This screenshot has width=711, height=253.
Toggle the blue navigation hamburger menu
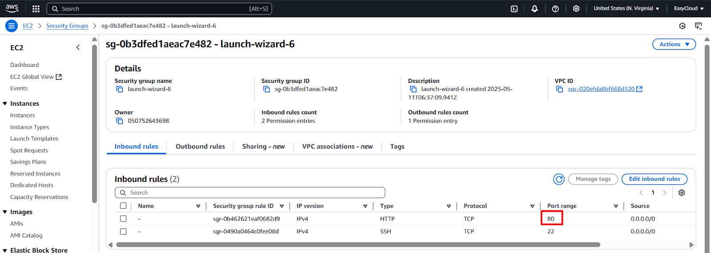point(12,26)
